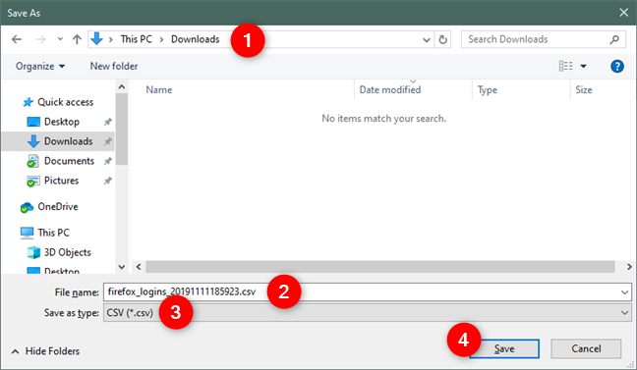The width and height of the screenshot is (637, 370).
Task: Click the Pictures folder icon in sidebar
Action: click(32, 181)
